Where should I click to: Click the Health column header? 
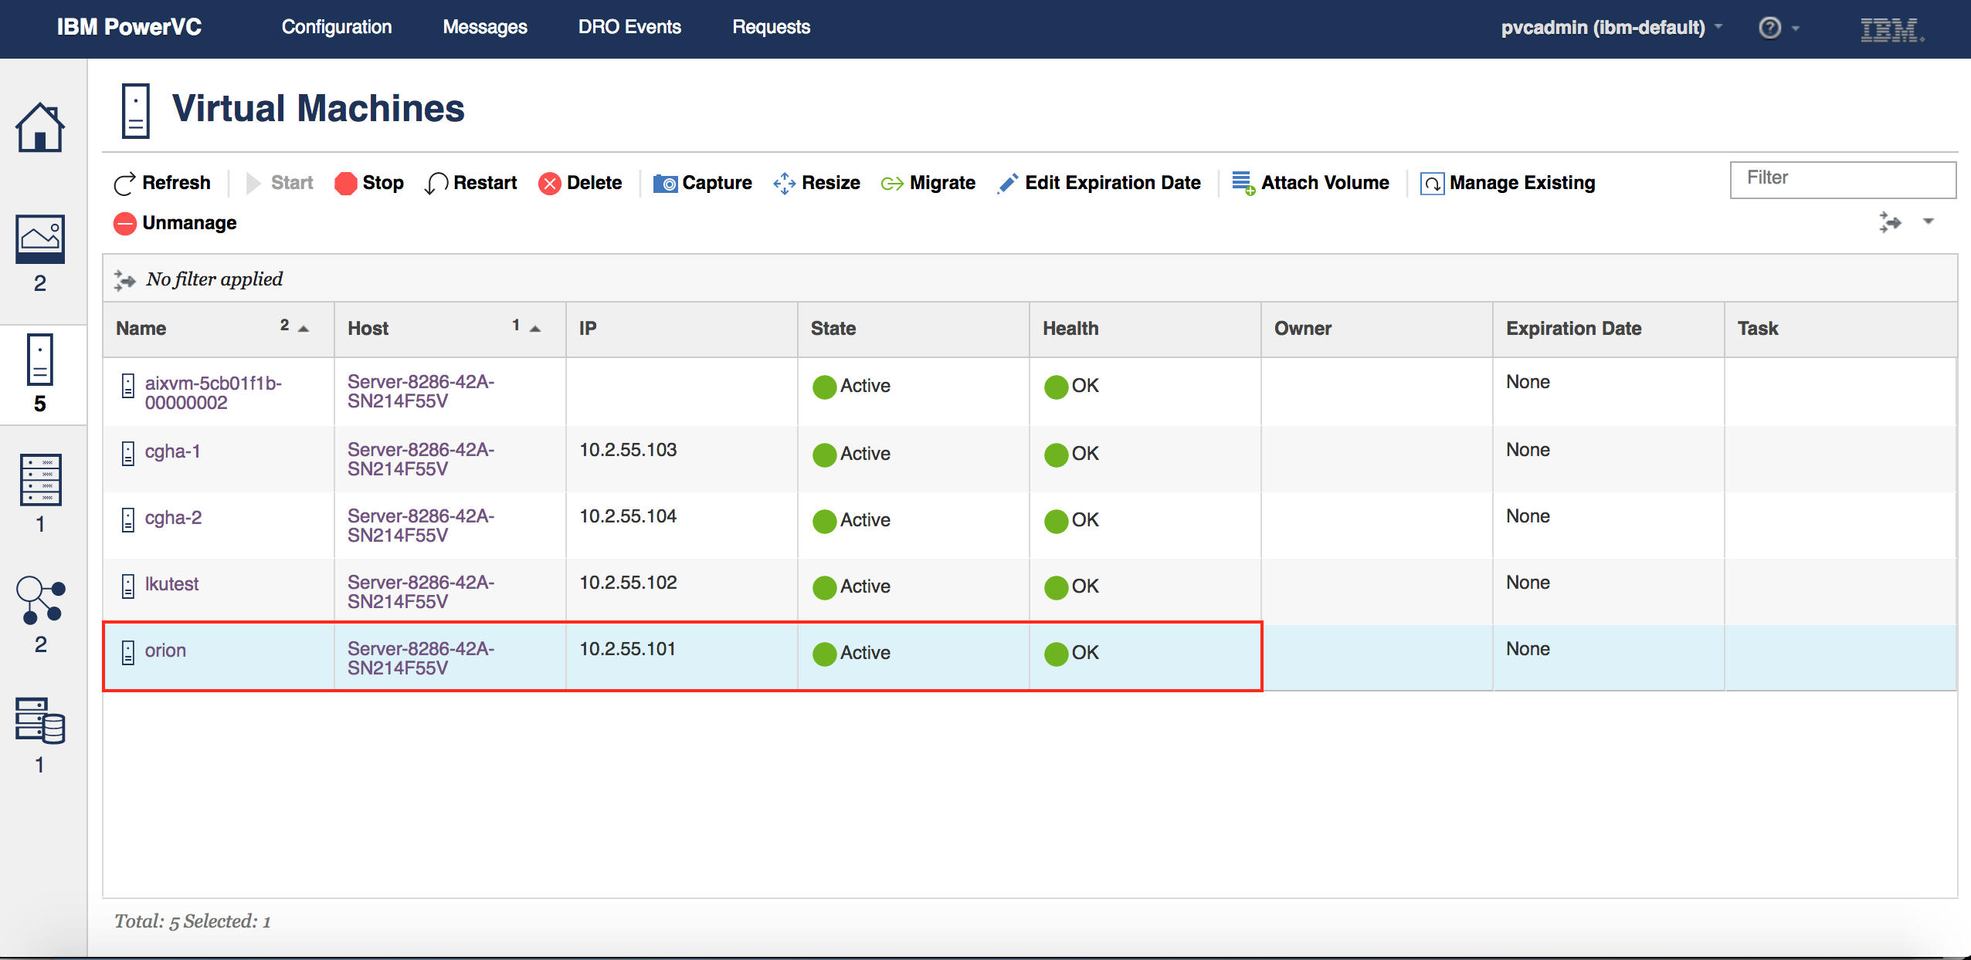pos(1070,329)
